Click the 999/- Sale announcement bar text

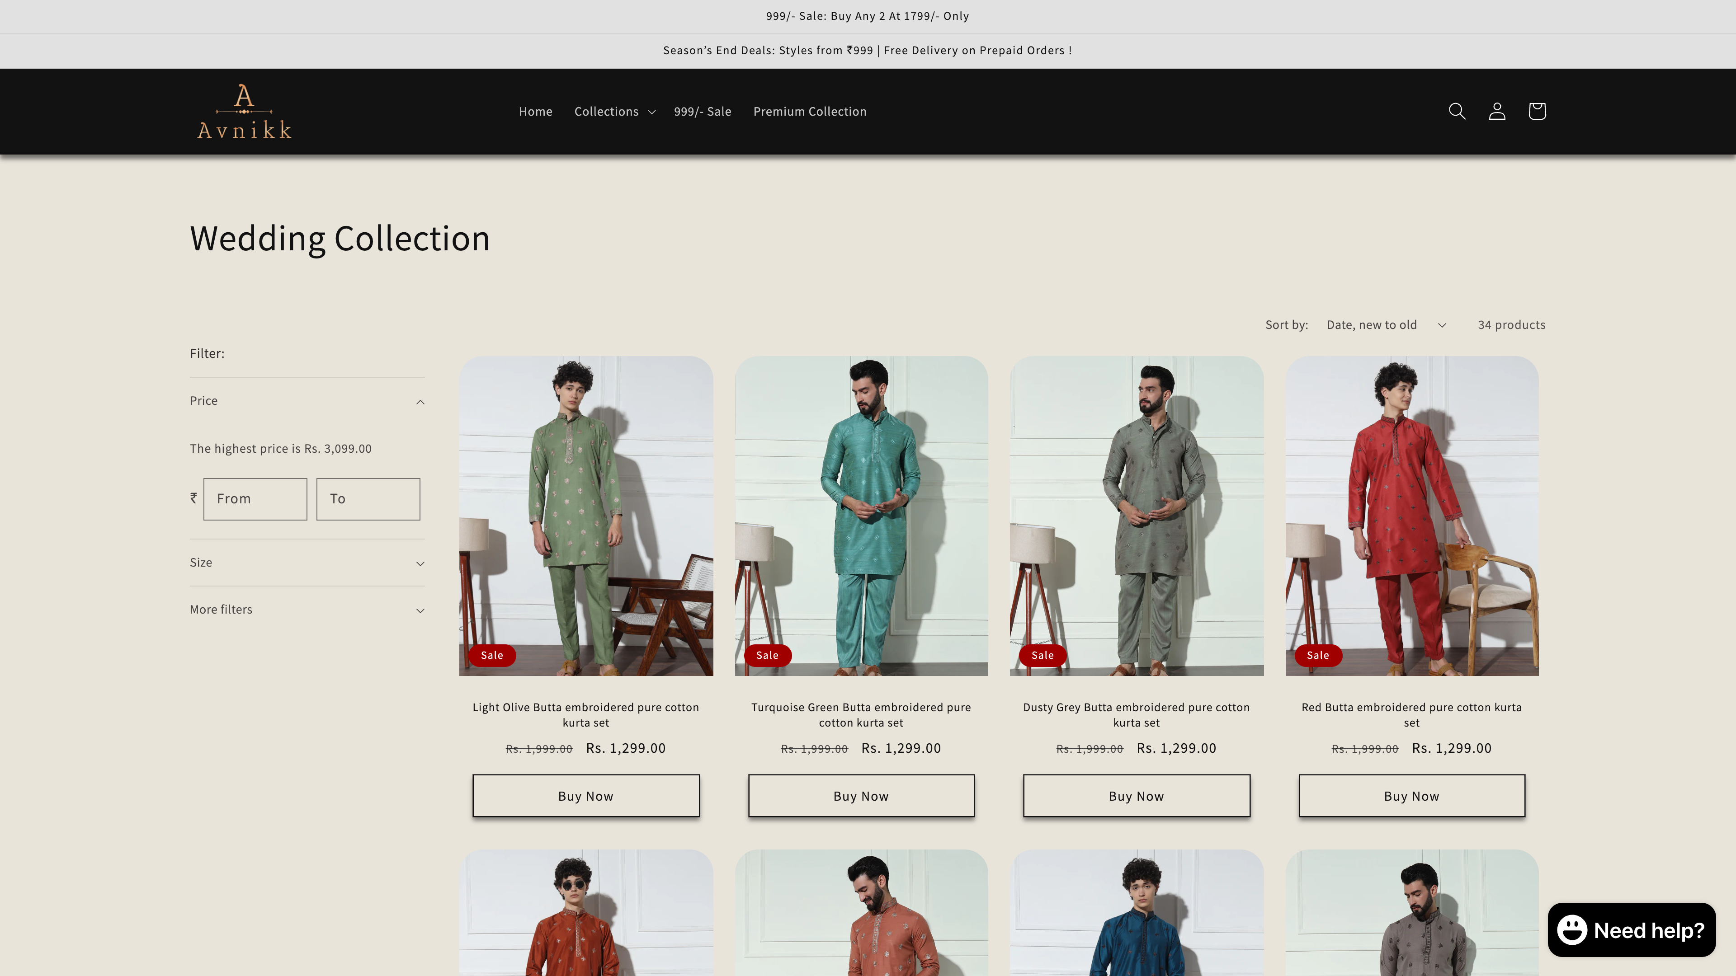[x=868, y=16]
